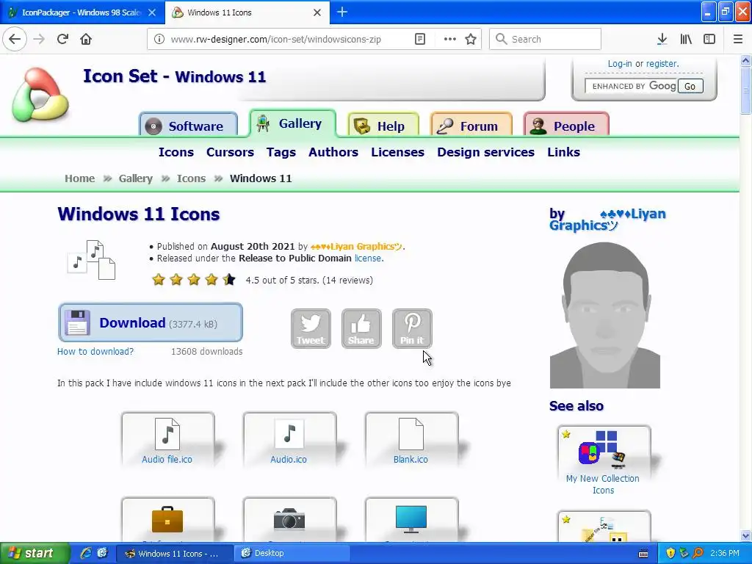752x564 pixels.
Task: Close the Windows 11 Icons tab
Action: pos(317,12)
